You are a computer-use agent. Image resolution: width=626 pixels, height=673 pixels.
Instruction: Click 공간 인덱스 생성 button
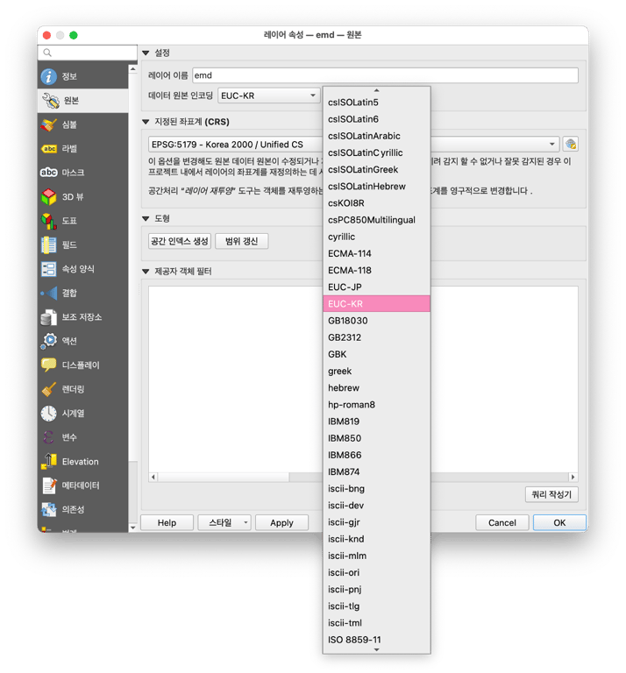[x=180, y=241]
